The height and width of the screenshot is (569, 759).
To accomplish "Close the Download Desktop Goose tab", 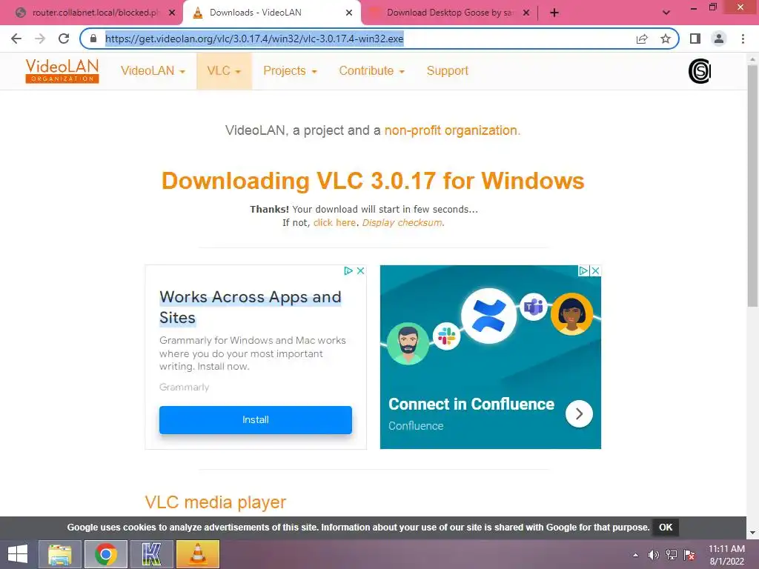I will (x=526, y=13).
